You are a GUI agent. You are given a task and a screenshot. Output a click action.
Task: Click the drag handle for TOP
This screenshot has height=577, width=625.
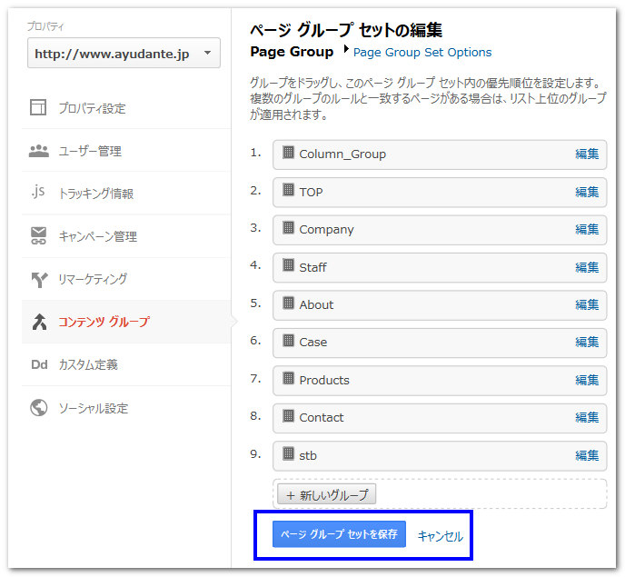(288, 190)
